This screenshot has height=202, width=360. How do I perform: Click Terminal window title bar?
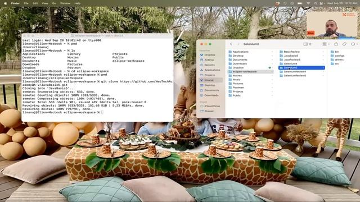tap(97, 36)
